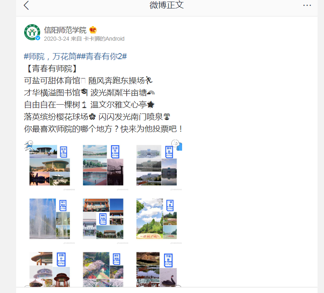View the 东操场 sports field photo collage
Screen dimensions: 324x293
pos(103,166)
